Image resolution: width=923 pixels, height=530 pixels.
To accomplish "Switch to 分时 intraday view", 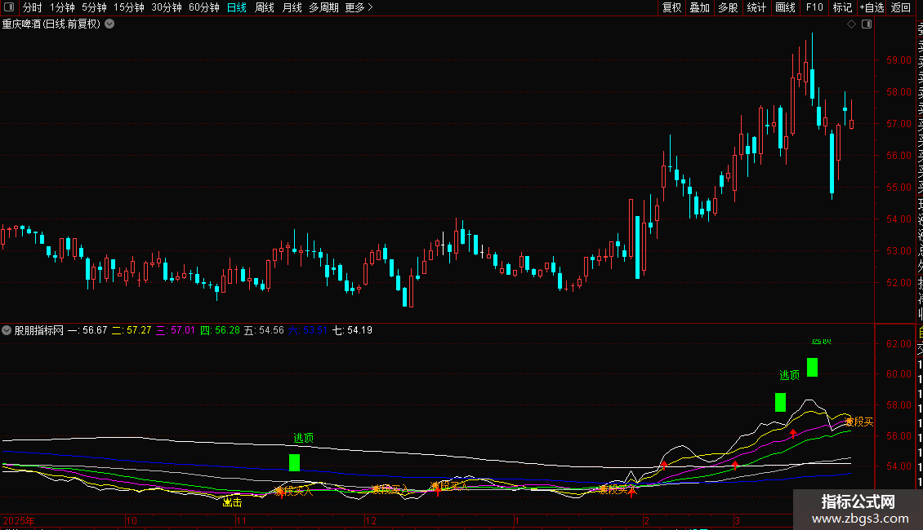I will tap(32, 8).
